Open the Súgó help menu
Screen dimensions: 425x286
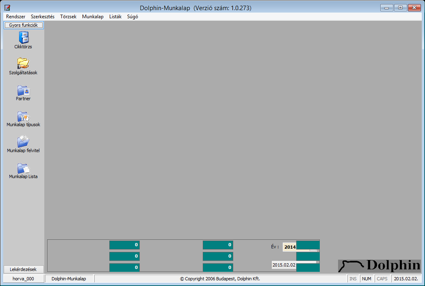[132, 17]
